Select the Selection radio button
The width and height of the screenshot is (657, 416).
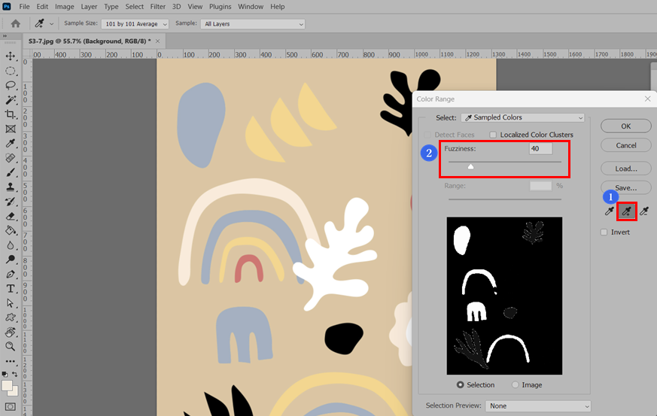pyautogui.click(x=460, y=384)
